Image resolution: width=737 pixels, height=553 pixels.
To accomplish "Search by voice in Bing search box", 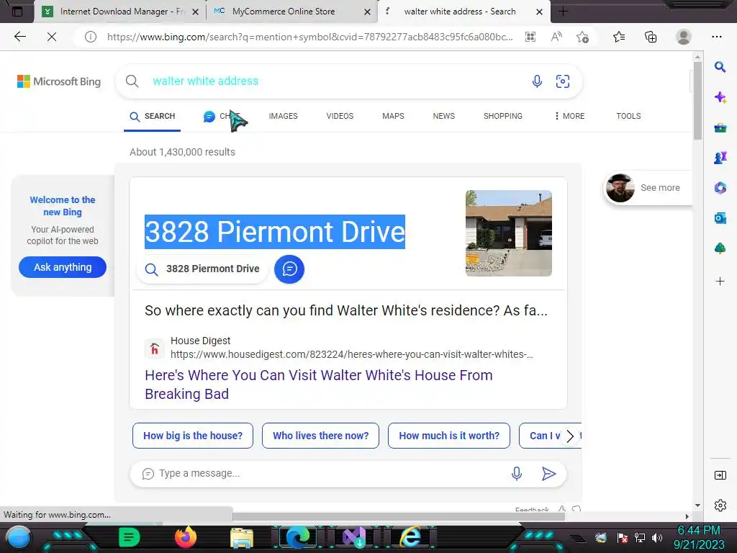I will (537, 81).
